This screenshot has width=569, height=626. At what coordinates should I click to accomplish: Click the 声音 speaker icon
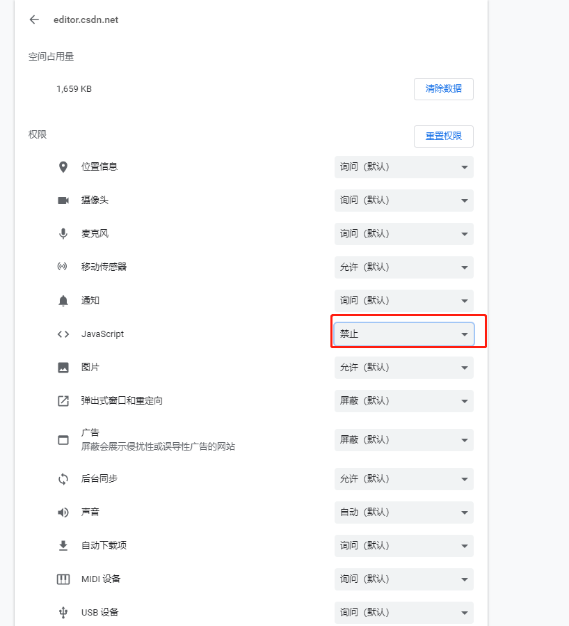tap(63, 512)
